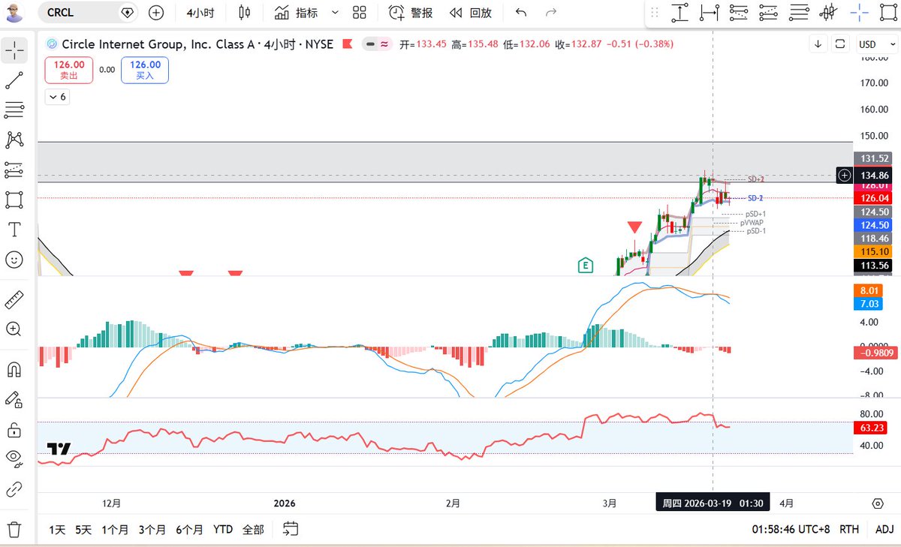Select the 5天 date range
Screen dimensions: 901x547
click(83, 530)
